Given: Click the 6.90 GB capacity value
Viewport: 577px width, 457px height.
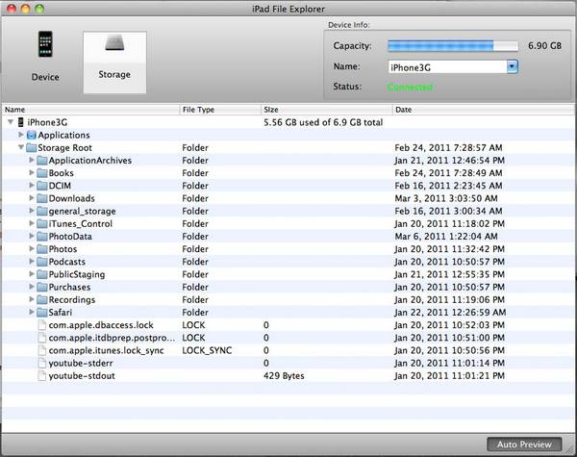Looking at the screenshot, I should 544,46.
